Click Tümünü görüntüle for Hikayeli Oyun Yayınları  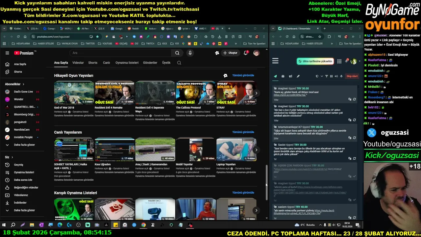243,75
